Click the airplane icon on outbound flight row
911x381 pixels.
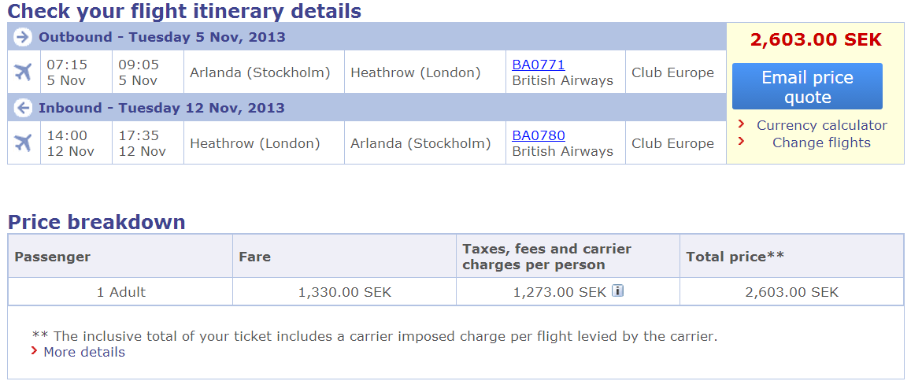[x=24, y=72]
